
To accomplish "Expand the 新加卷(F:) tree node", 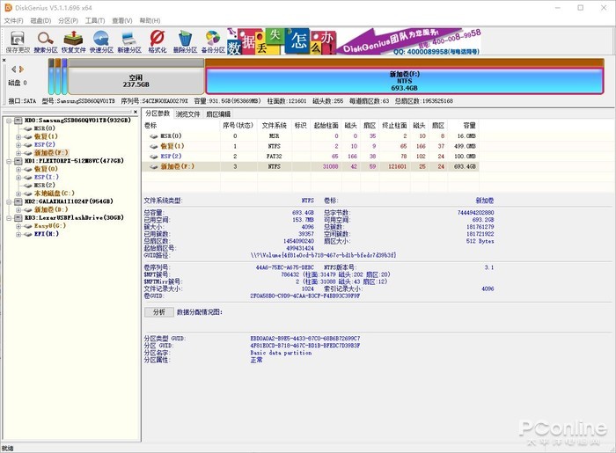I will (x=18, y=153).
